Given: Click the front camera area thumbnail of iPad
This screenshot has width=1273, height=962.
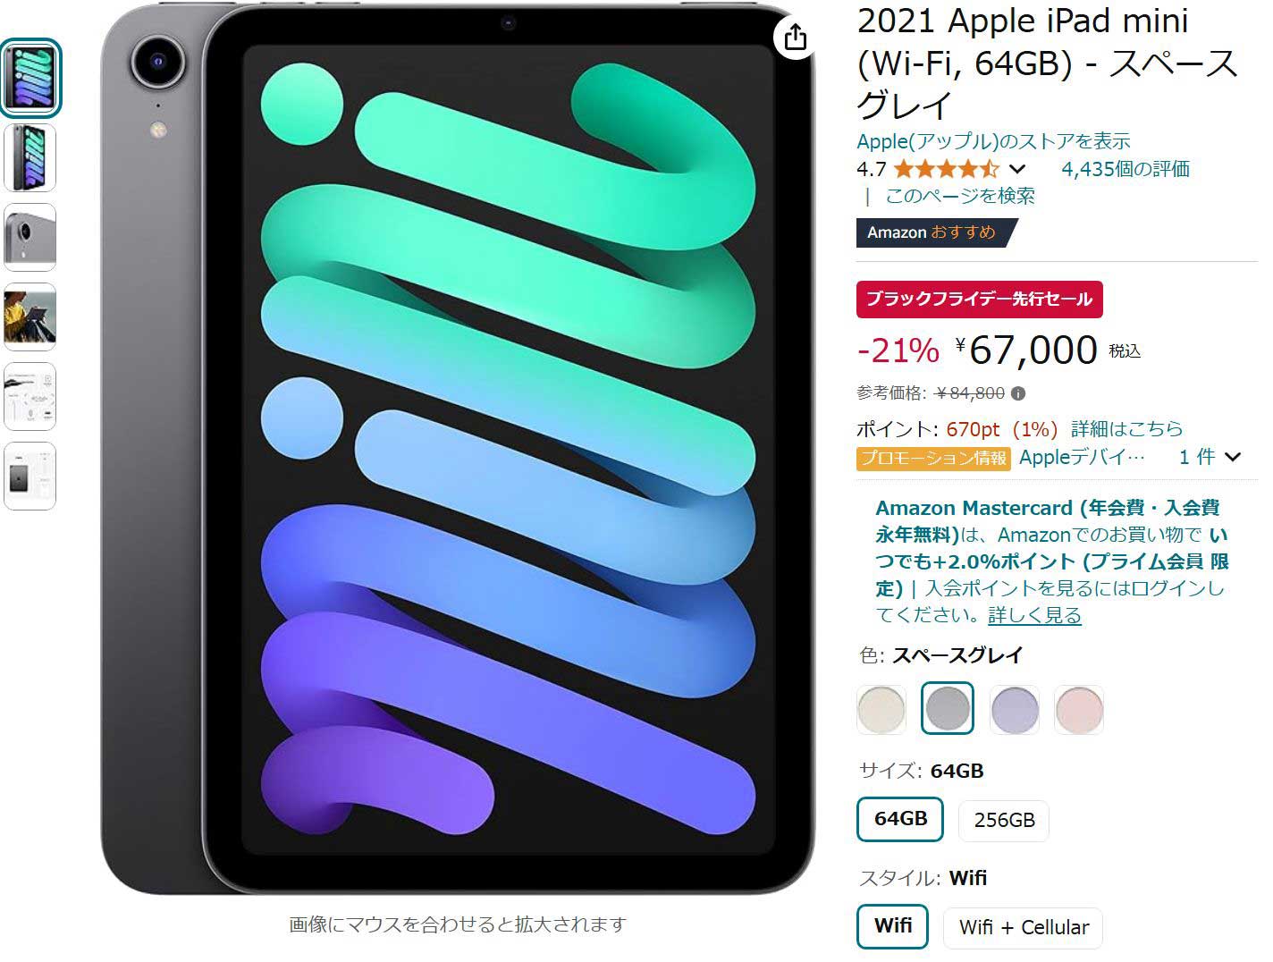Looking at the screenshot, I should pyautogui.click(x=30, y=158).
